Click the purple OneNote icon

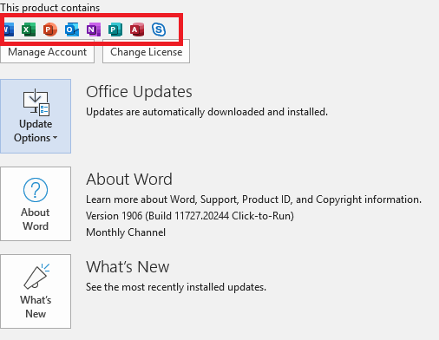[x=94, y=29]
